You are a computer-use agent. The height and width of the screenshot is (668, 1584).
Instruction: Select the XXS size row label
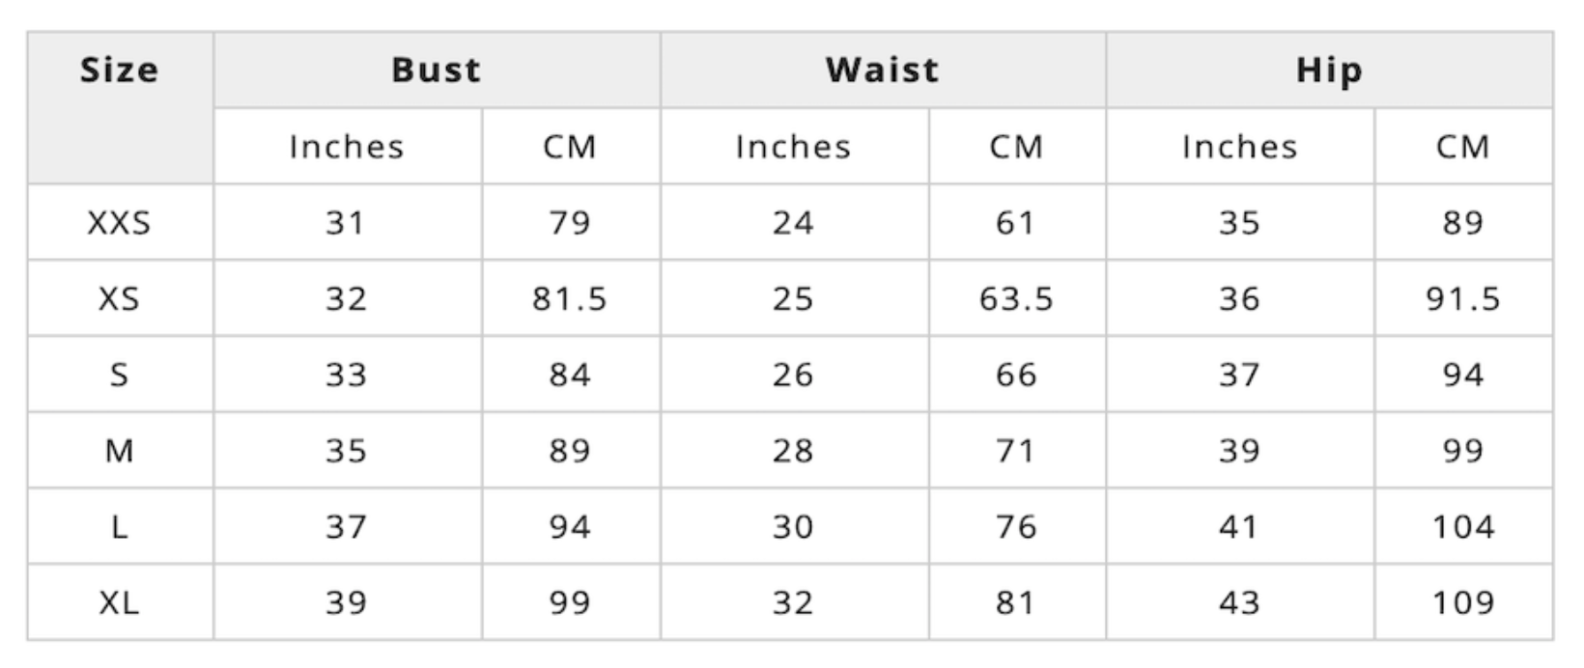tap(119, 223)
